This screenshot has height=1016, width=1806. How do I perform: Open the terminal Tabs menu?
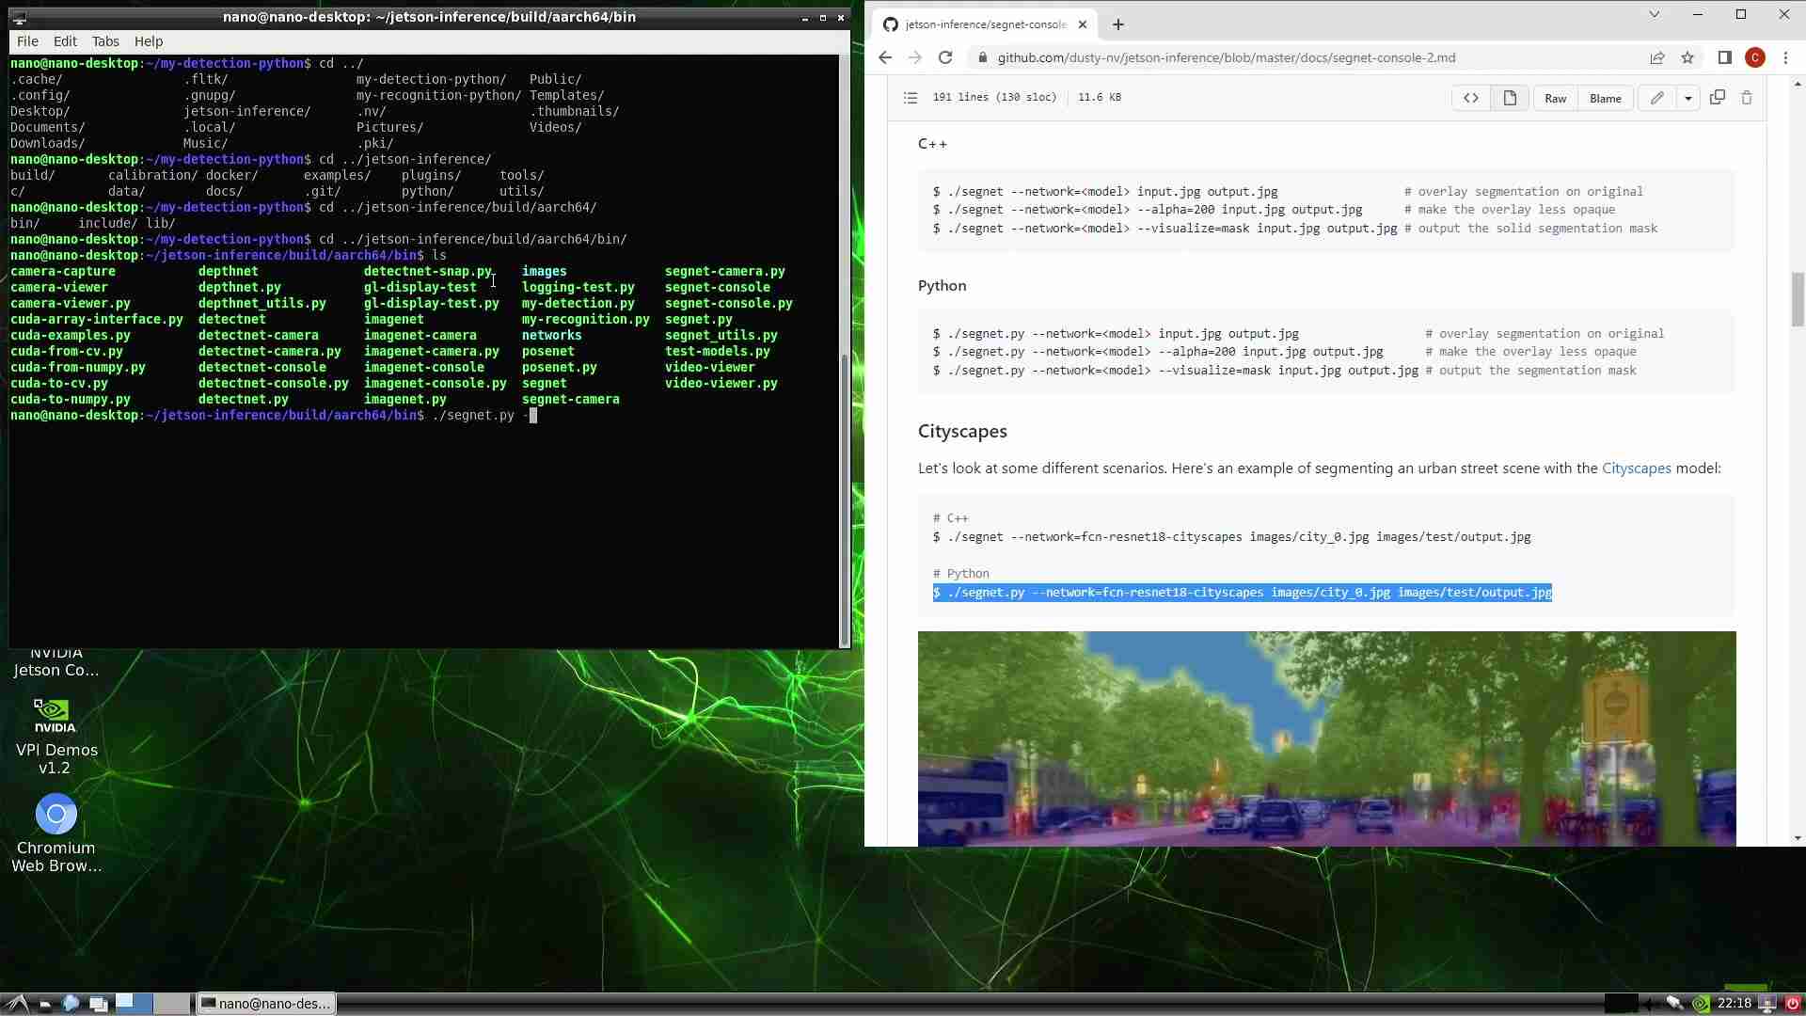pos(105,41)
